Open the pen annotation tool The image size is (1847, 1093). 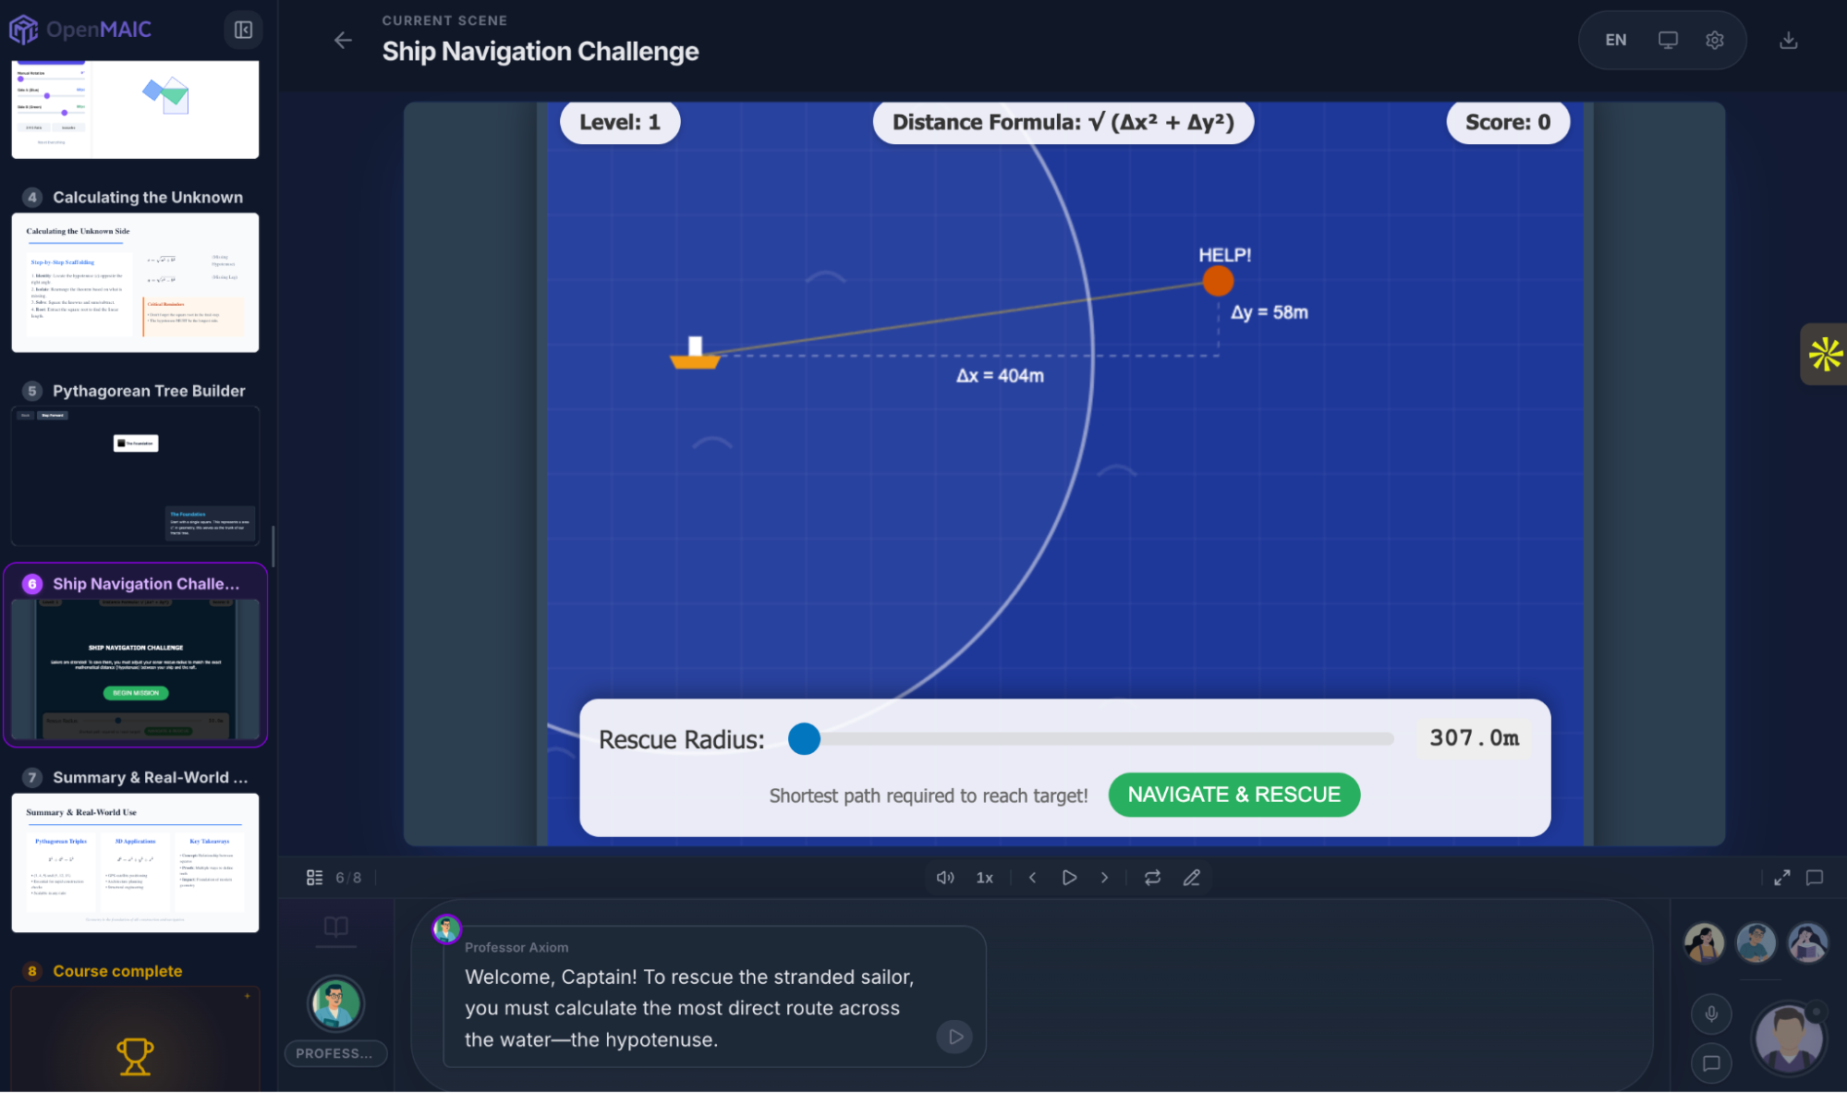coord(1192,877)
